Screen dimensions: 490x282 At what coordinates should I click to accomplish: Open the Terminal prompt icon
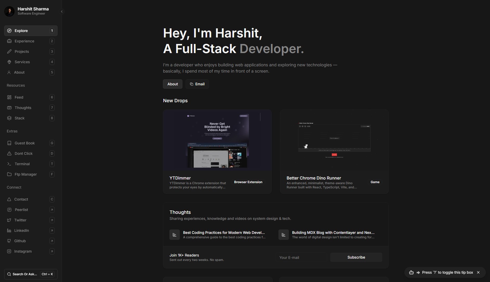[9, 164]
